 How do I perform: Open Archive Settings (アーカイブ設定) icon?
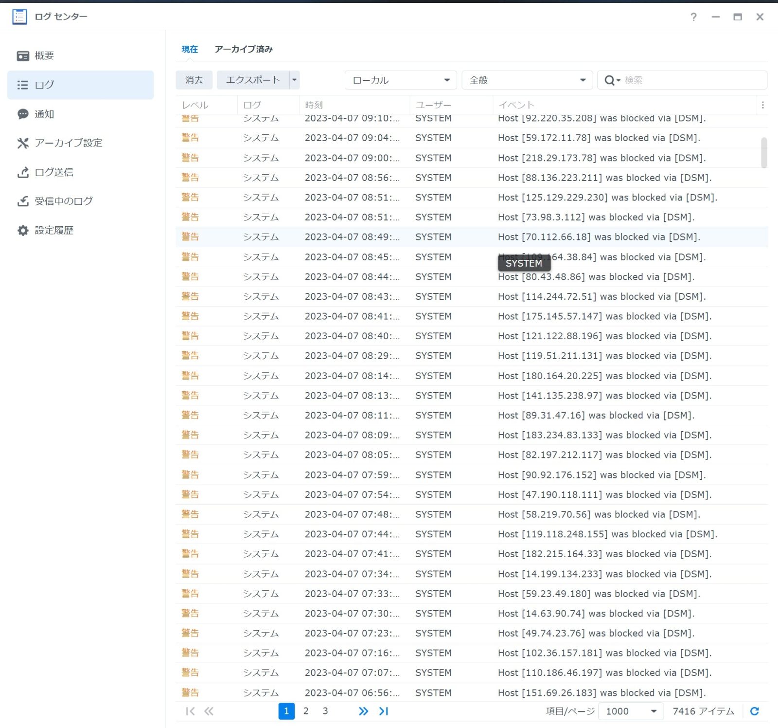[x=23, y=143]
